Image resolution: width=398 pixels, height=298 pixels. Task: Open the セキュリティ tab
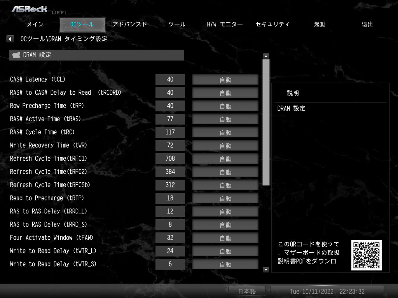(x=272, y=24)
